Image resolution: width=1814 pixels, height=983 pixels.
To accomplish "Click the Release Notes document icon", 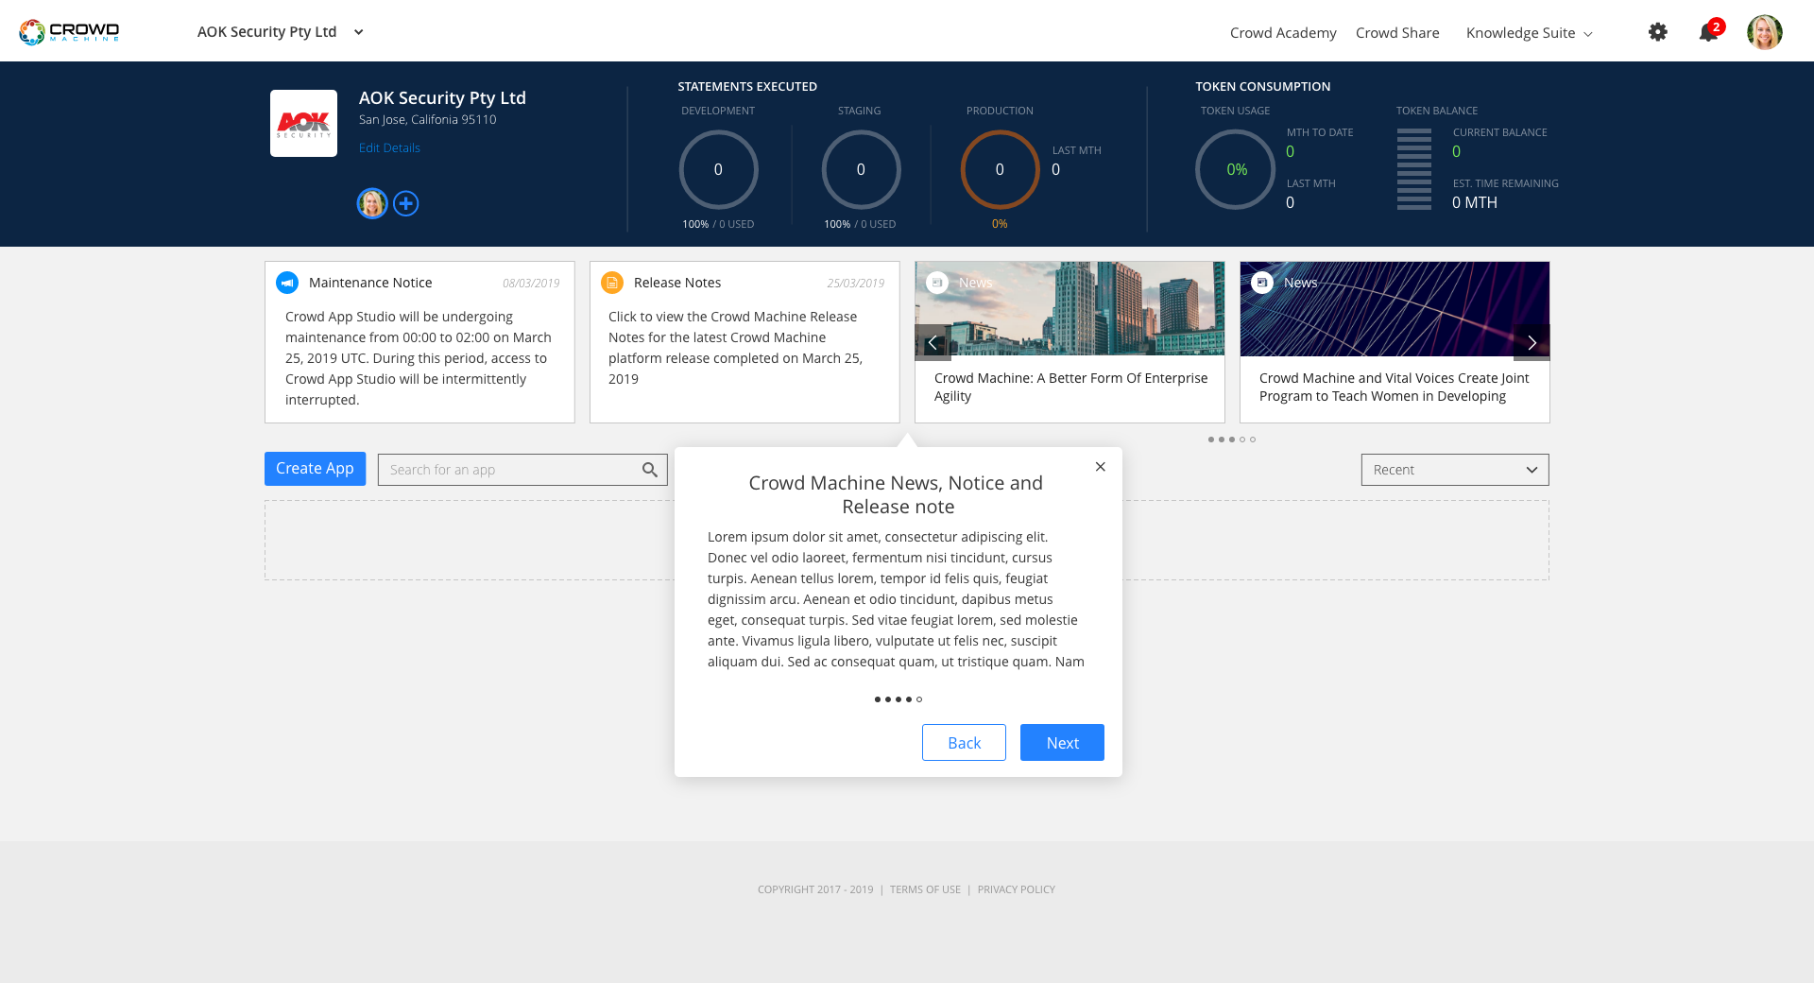I will pyautogui.click(x=612, y=283).
